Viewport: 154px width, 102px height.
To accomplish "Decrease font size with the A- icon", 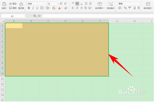I will pyautogui.click(x=65, y=4).
